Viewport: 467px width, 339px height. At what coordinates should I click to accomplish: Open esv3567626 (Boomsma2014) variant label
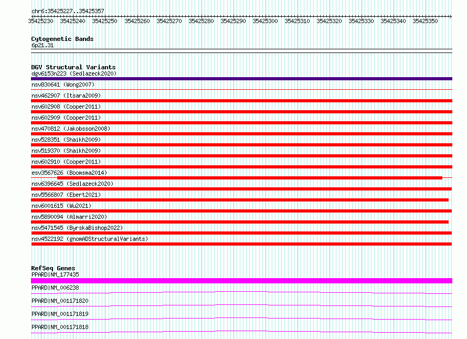(69, 173)
